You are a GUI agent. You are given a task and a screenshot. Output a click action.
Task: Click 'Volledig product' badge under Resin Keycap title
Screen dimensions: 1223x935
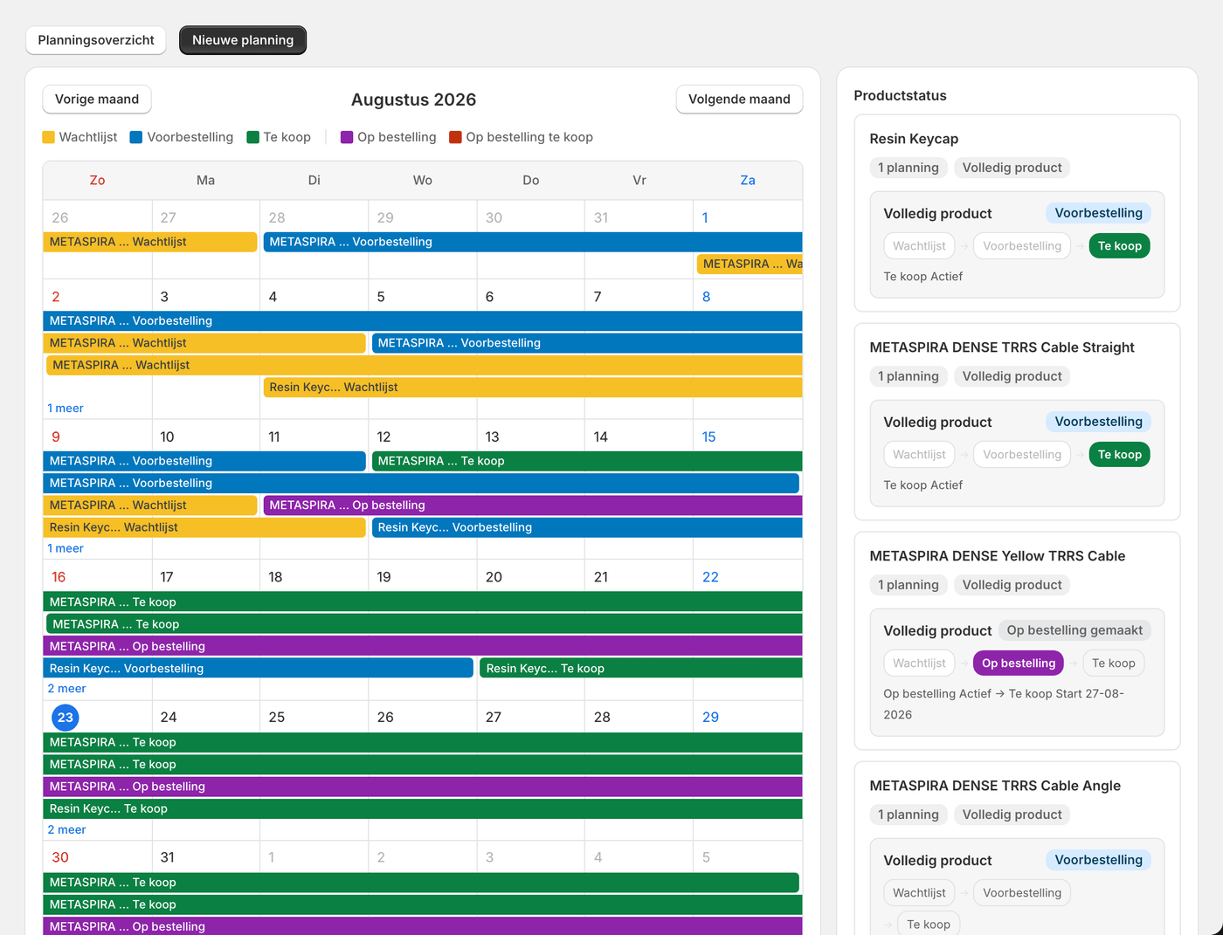point(1012,168)
